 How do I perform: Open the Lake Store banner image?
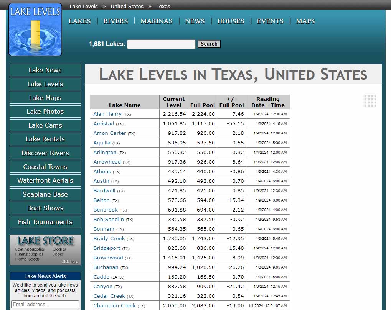(45, 250)
